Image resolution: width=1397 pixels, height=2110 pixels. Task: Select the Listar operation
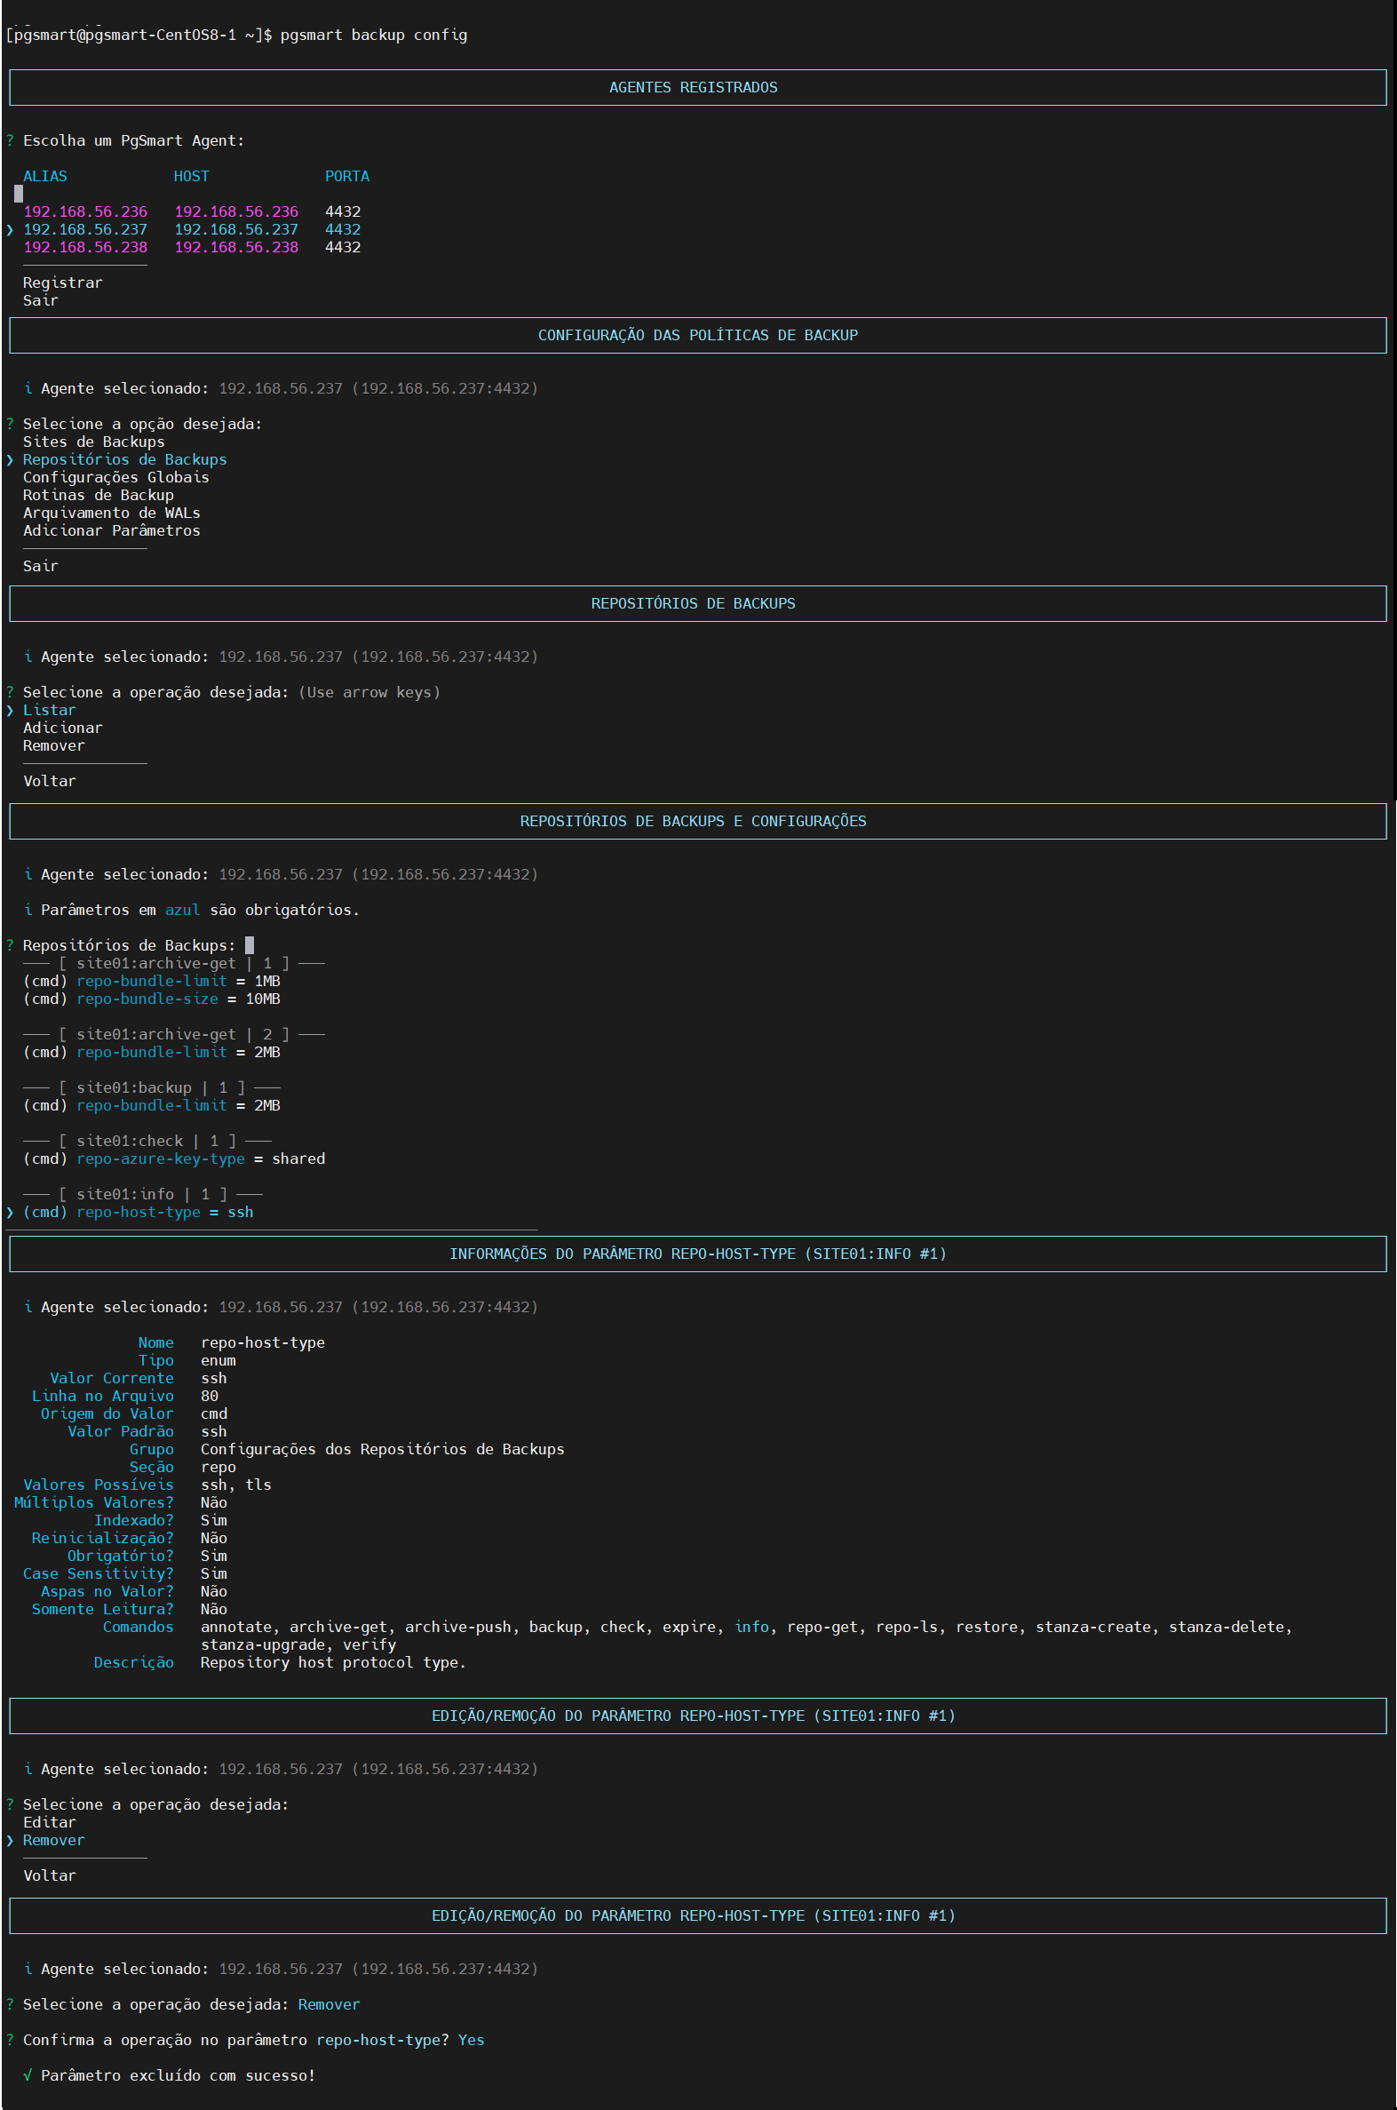pyautogui.click(x=49, y=710)
